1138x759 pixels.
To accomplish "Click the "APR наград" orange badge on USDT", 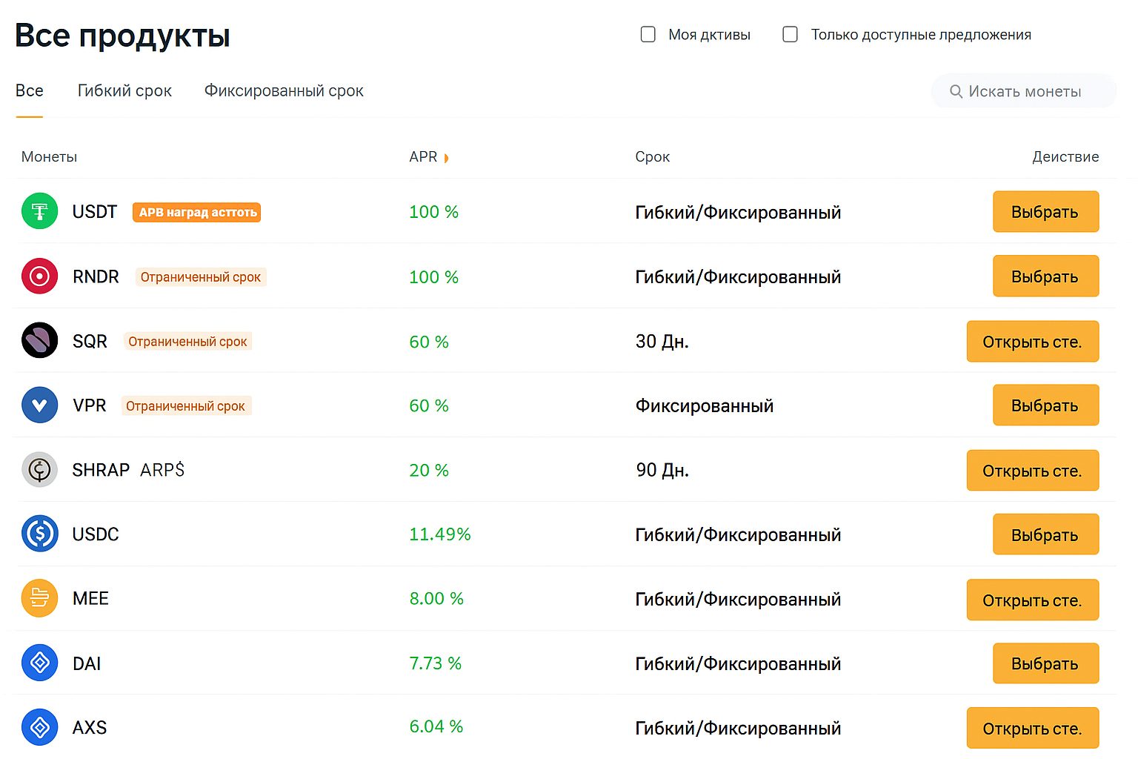I will (x=197, y=212).
